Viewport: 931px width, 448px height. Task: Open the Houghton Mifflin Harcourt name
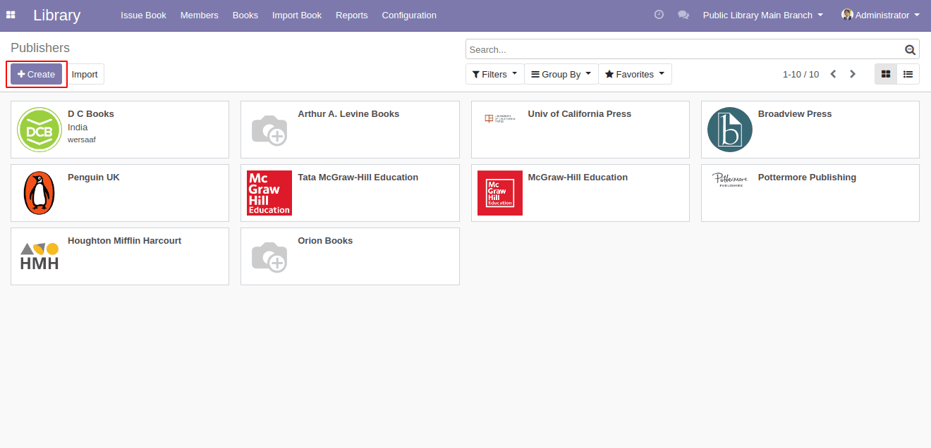click(124, 241)
